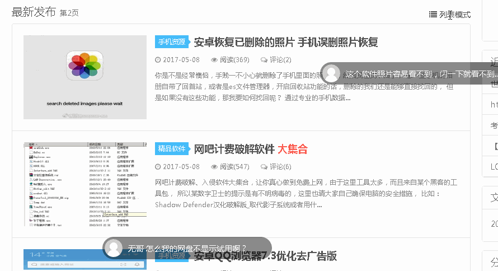Click the list icon beside 列表模式
The height and width of the screenshot is (271, 498).
click(x=433, y=15)
